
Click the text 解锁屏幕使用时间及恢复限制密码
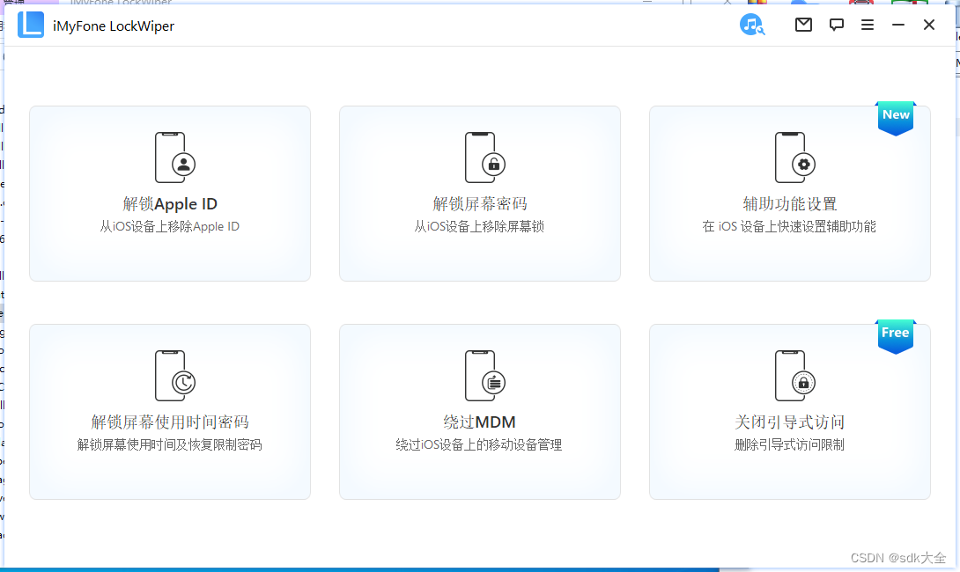coord(170,444)
